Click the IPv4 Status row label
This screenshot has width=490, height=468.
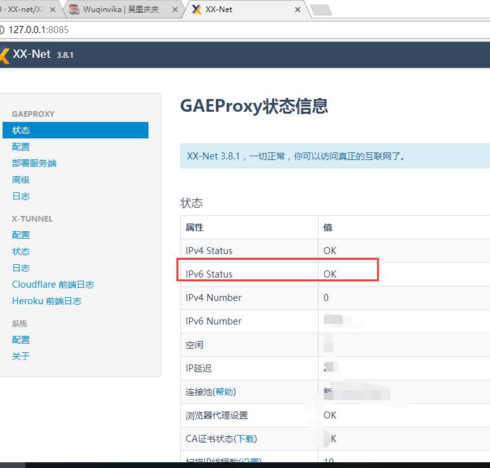[x=209, y=251]
